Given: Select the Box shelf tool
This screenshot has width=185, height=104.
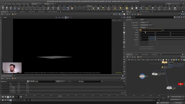Looking at the screenshot, I should tap(3, 8).
